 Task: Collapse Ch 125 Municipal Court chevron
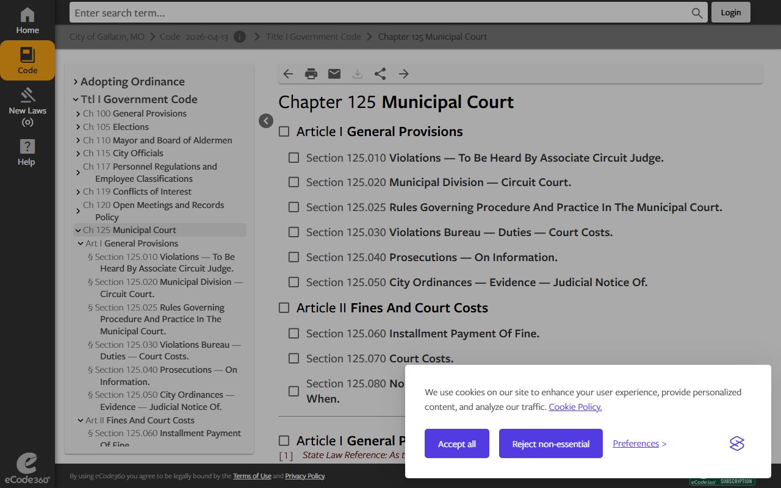78,230
